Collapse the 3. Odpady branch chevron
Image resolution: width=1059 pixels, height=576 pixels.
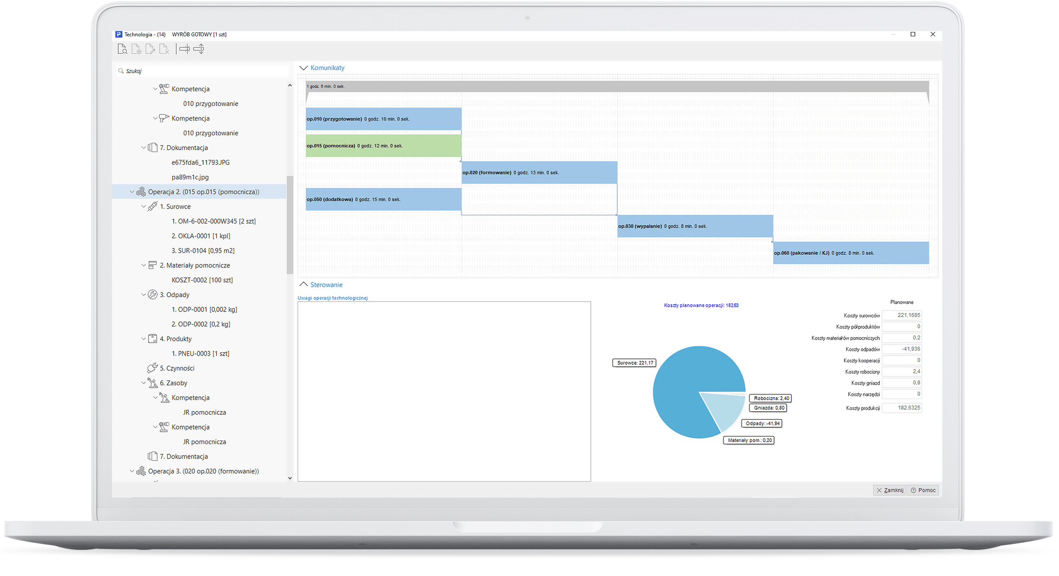144,295
